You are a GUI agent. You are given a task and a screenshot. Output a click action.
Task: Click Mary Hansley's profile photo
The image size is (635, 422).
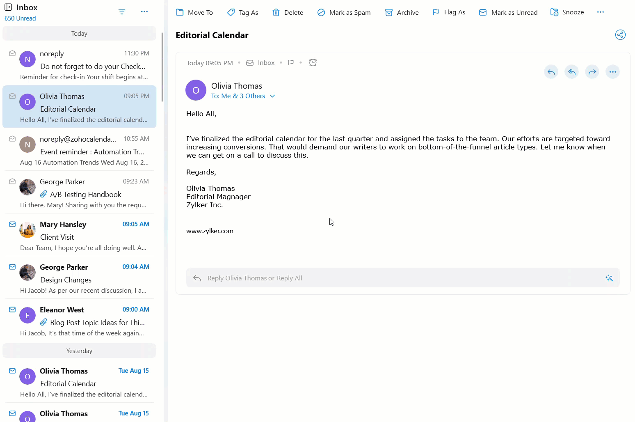click(27, 230)
